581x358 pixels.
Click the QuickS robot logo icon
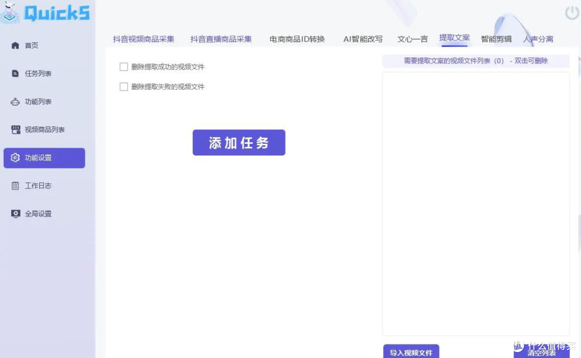point(10,13)
